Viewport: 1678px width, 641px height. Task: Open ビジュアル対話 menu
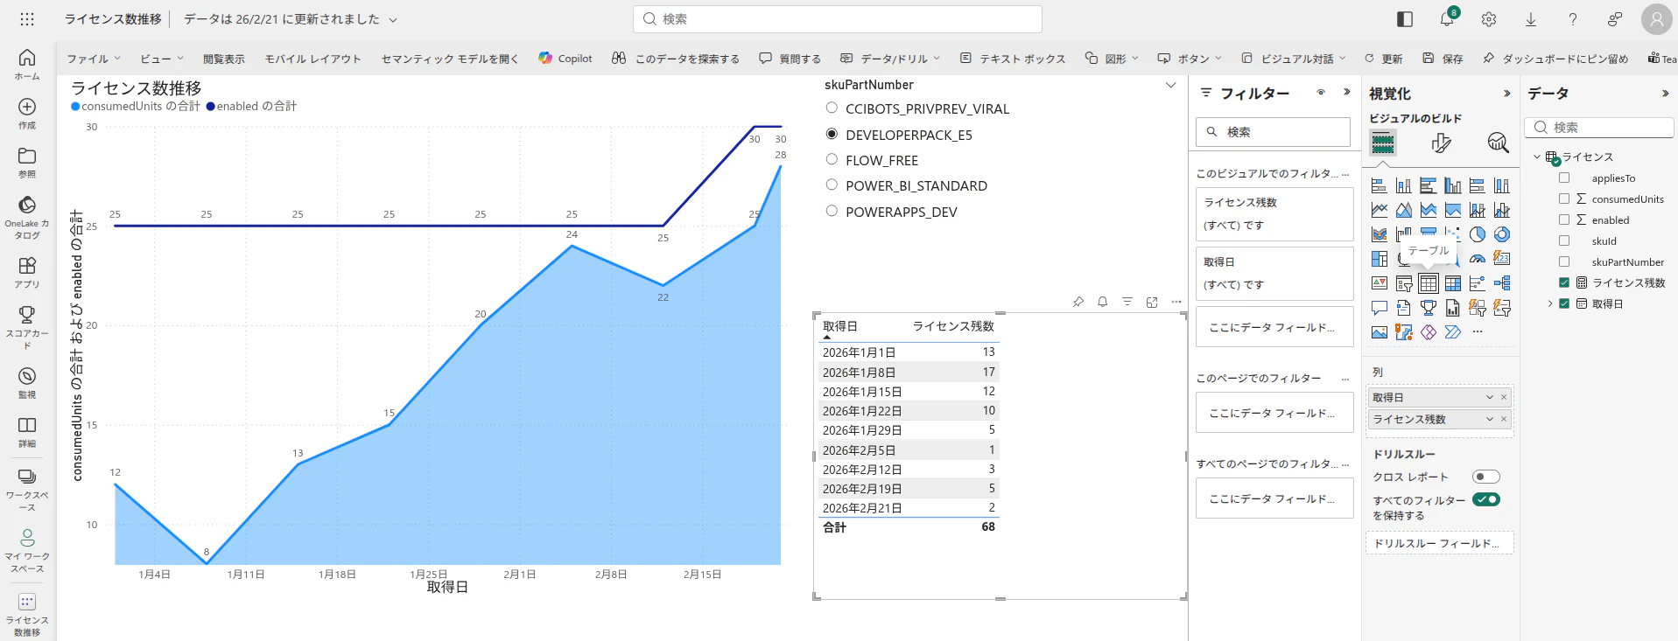click(x=1294, y=59)
